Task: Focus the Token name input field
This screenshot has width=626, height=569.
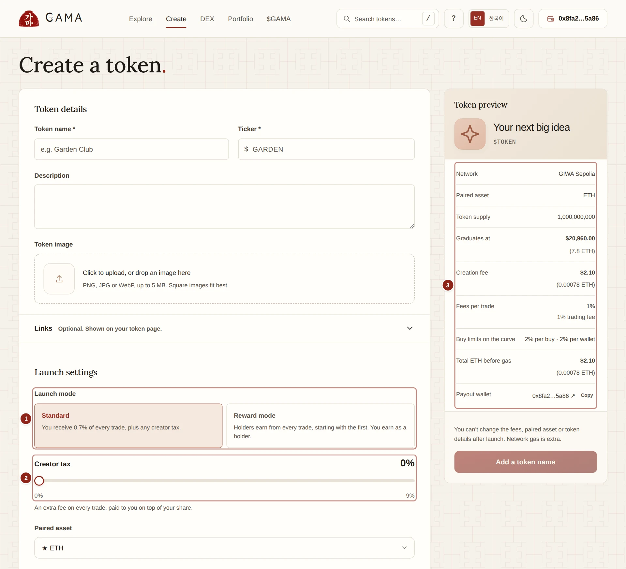Action: coord(131,149)
